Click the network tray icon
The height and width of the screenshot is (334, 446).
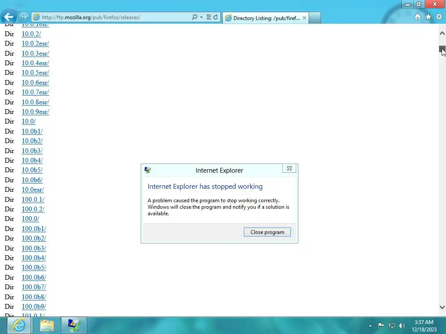[x=392, y=325]
